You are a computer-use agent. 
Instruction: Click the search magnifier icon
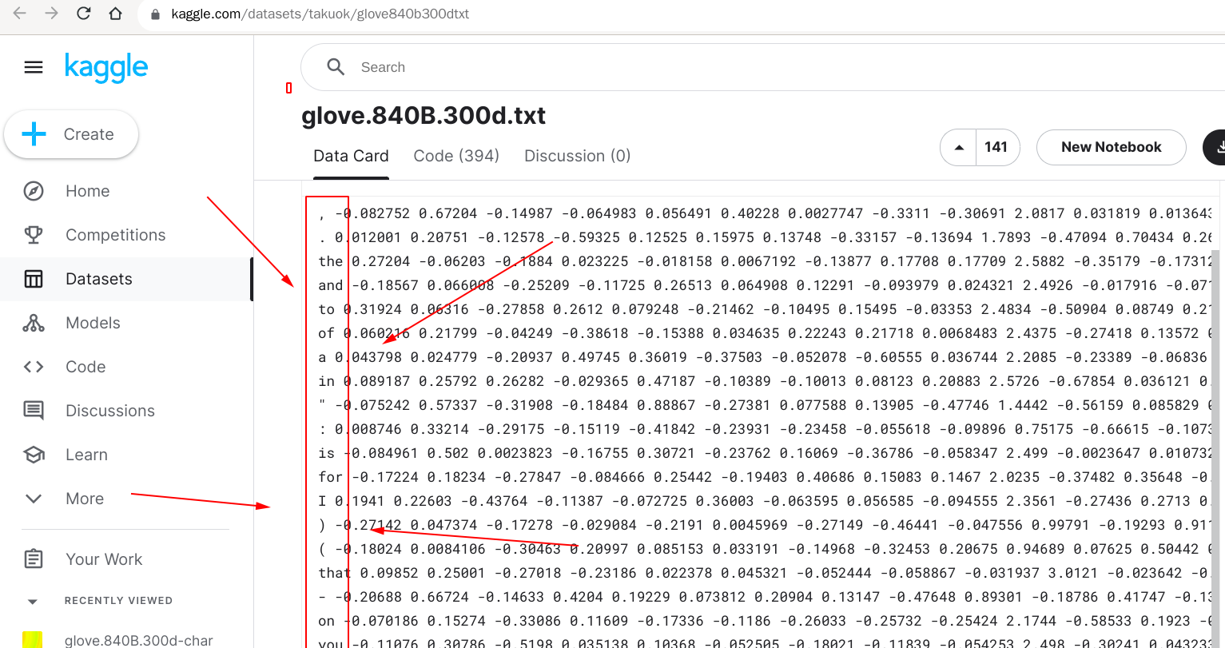click(x=336, y=67)
